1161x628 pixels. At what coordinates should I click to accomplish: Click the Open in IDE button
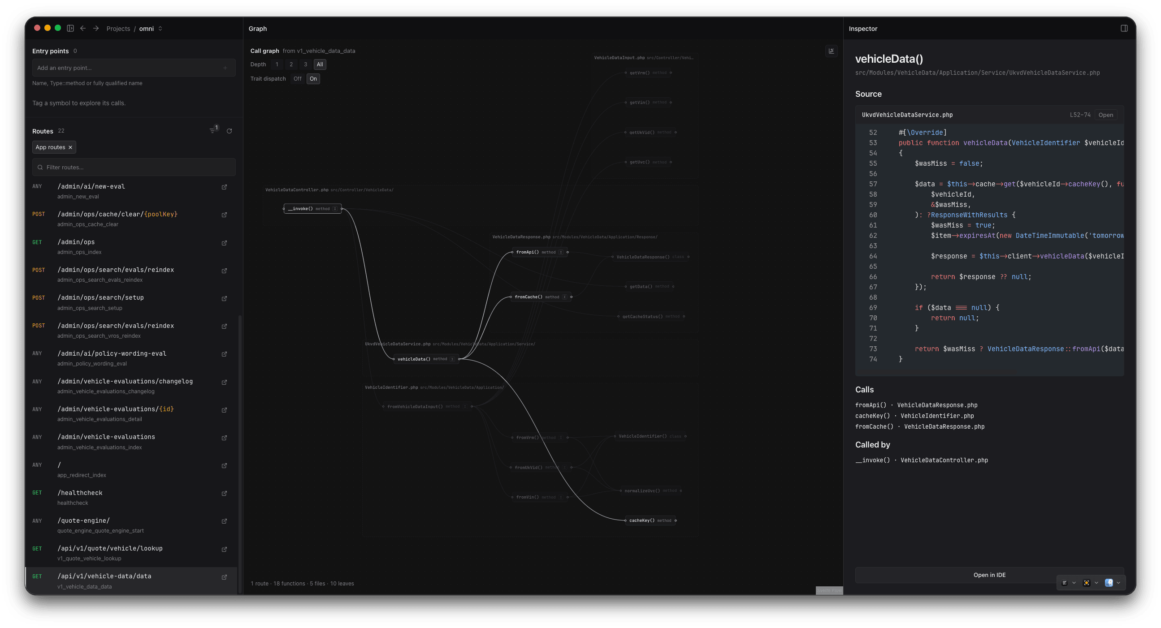tap(989, 575)
